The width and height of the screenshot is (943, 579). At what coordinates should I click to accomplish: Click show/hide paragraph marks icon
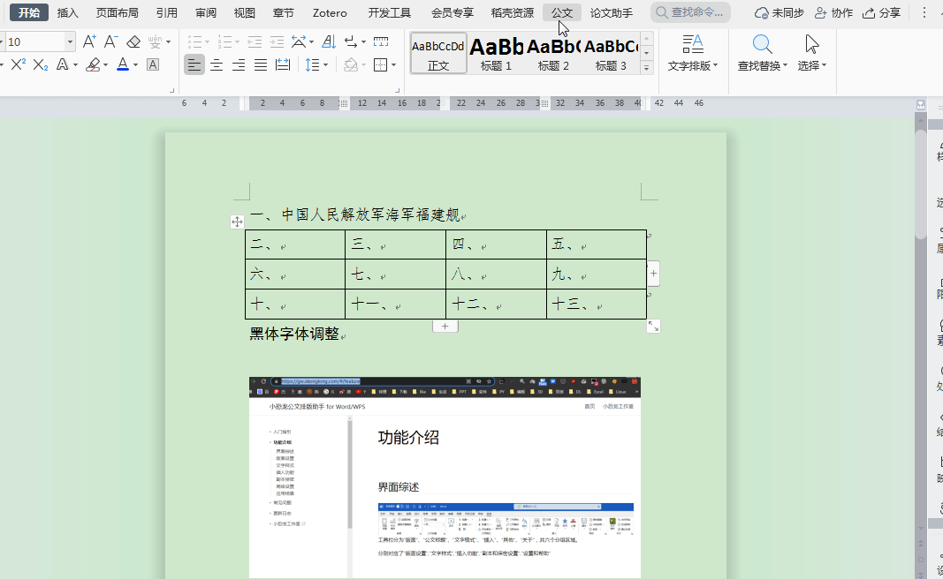[x=351, y=41]
